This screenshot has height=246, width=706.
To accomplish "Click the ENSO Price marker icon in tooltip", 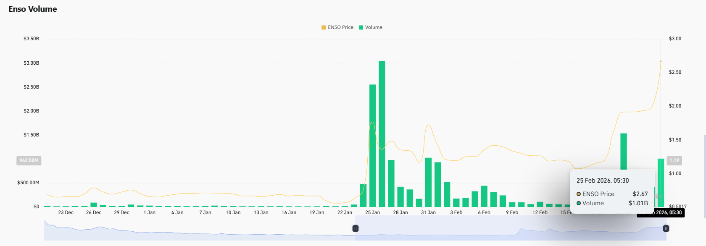I will (579, 194).
